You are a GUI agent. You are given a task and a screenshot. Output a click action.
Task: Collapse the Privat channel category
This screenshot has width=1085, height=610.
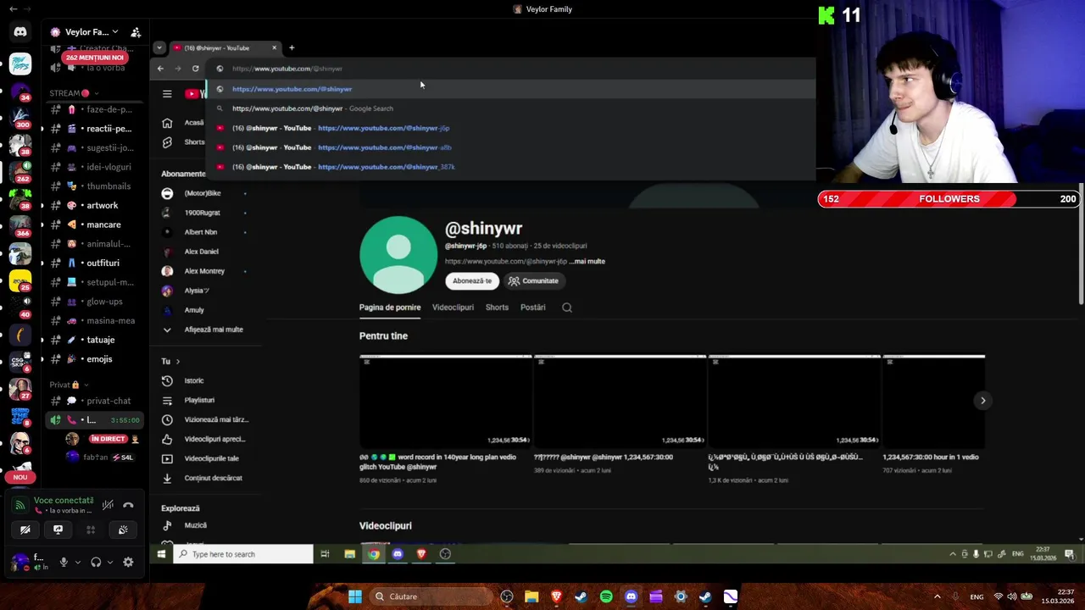click(x=69, y=385)
